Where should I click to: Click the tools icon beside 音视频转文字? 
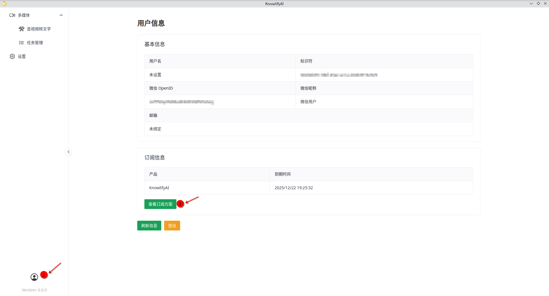[21, 29]
